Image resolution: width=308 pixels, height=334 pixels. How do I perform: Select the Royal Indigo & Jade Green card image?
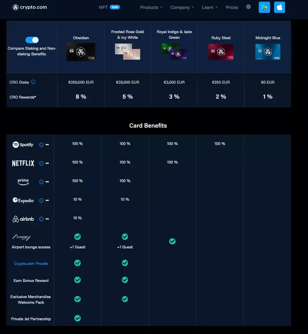point(174,52)
